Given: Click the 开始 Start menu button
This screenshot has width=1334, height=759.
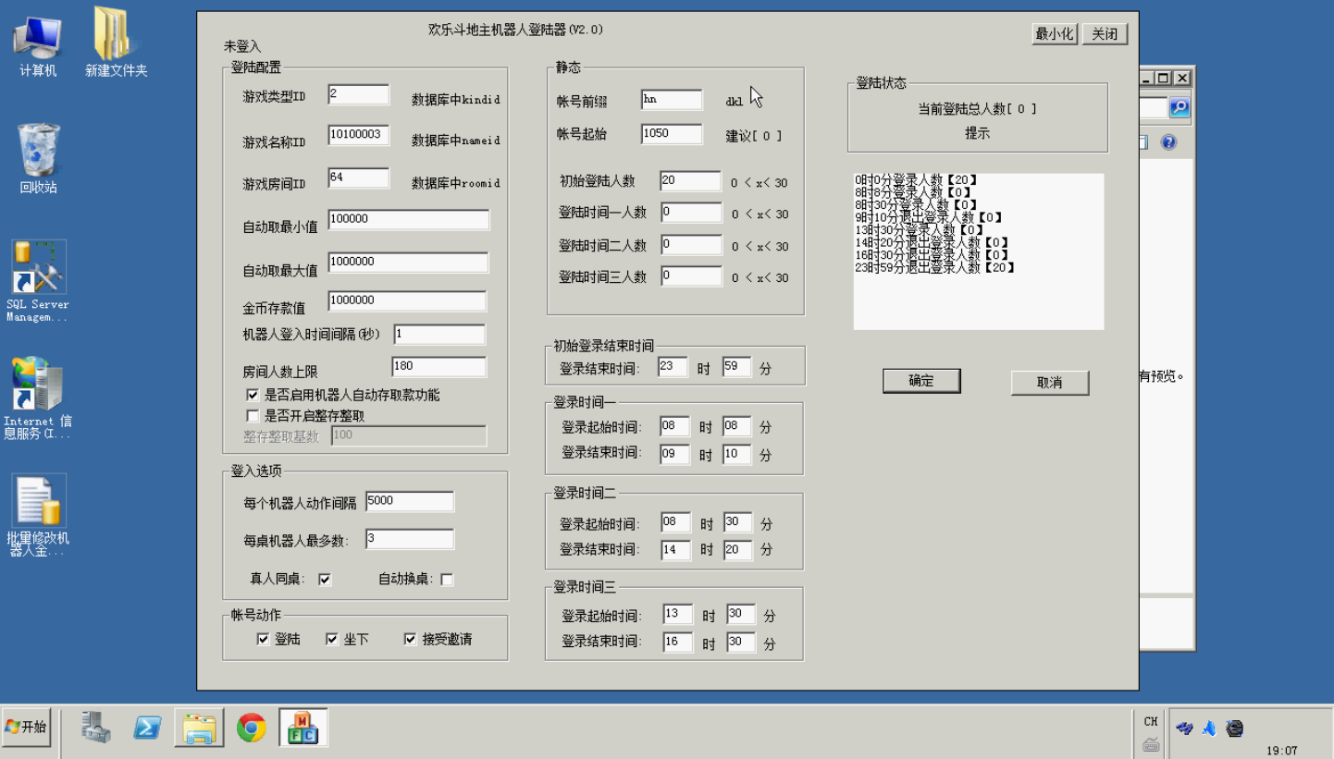Looking at the screenshot, I should pos(26,727).
